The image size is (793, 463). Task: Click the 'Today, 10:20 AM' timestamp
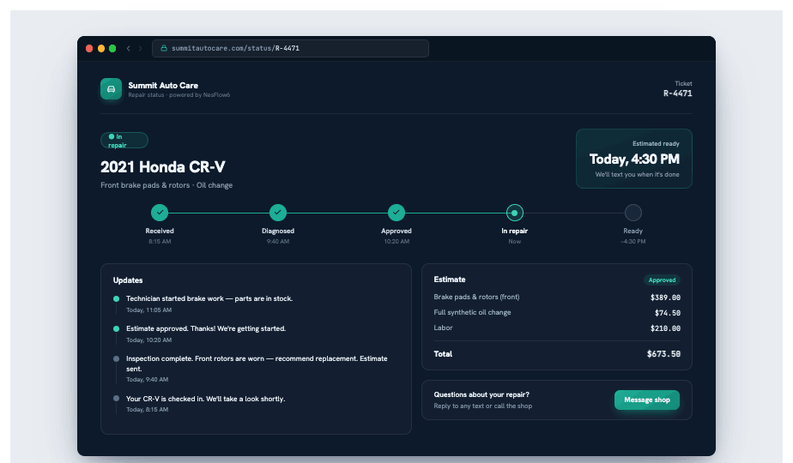tap(148, 340)
